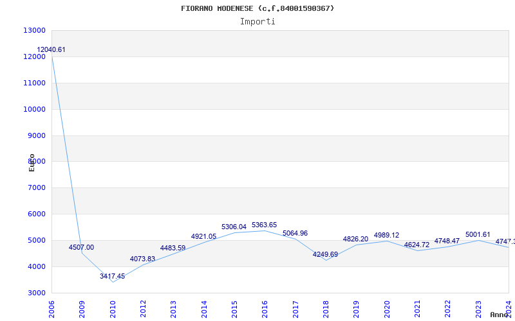Click the 2006 x-axis year label
This screenshot has height=321, width=515.
pyautogui.click(x=51, y=309)
